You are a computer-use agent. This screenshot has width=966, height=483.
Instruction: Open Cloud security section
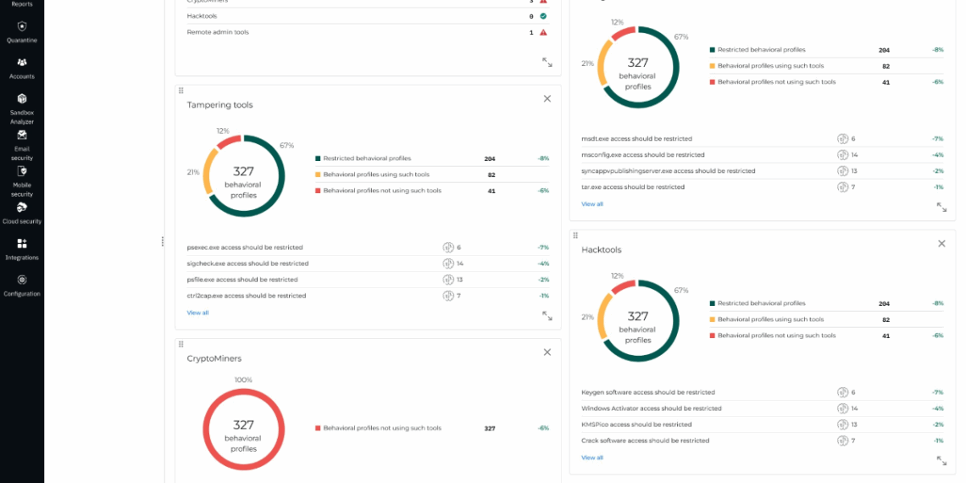tap(22, 213)
